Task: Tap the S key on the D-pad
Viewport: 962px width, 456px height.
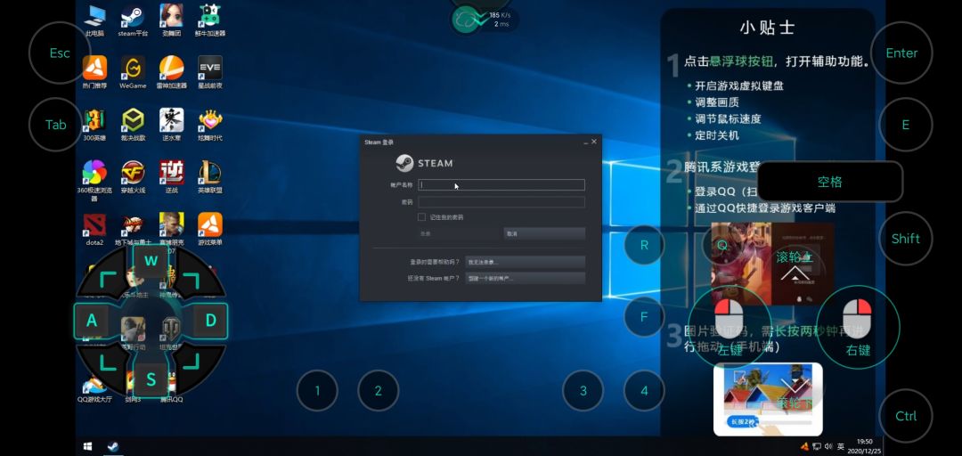Action: click(x=151, y=380)
